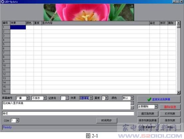
Task: Open the 效果 effect dropdown
Action: pos(91,98)
